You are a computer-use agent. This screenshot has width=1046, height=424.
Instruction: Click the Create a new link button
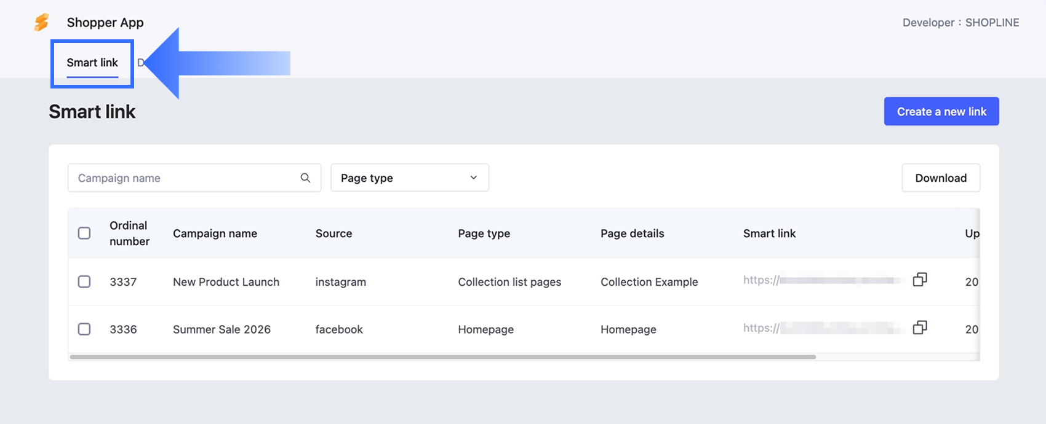tap(941, 111)
